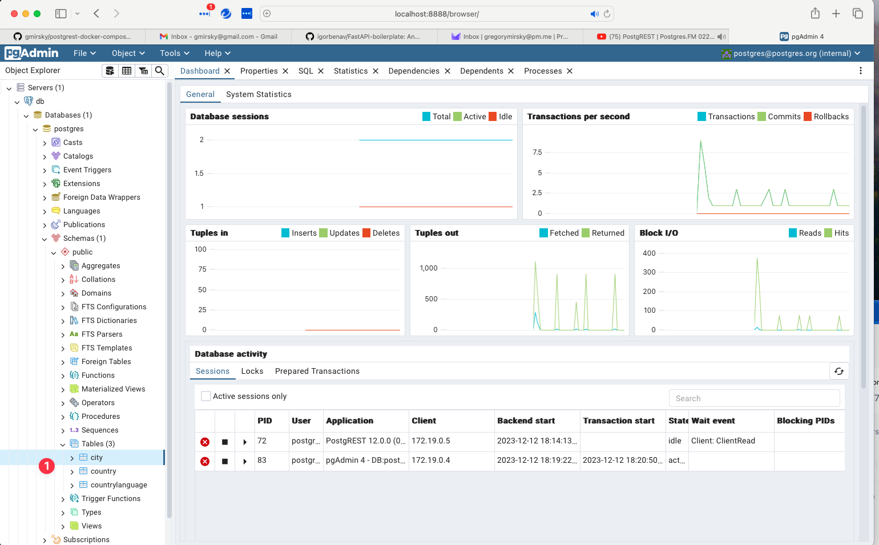Screen dimensions: 879x545
Task: Expand the Trigger Functions node
Action: tap(63, 499)
